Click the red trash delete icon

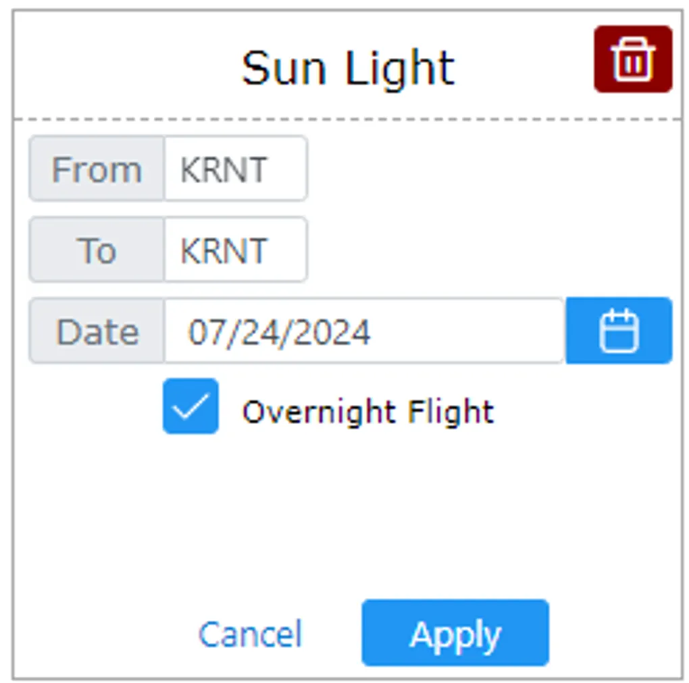[x=632, y=59]
